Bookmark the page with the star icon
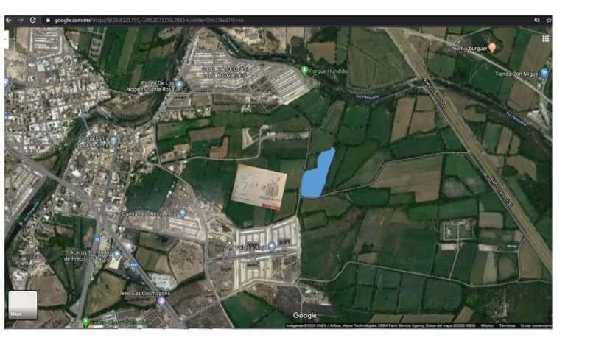610x343 pixels. tap(549, 20)
